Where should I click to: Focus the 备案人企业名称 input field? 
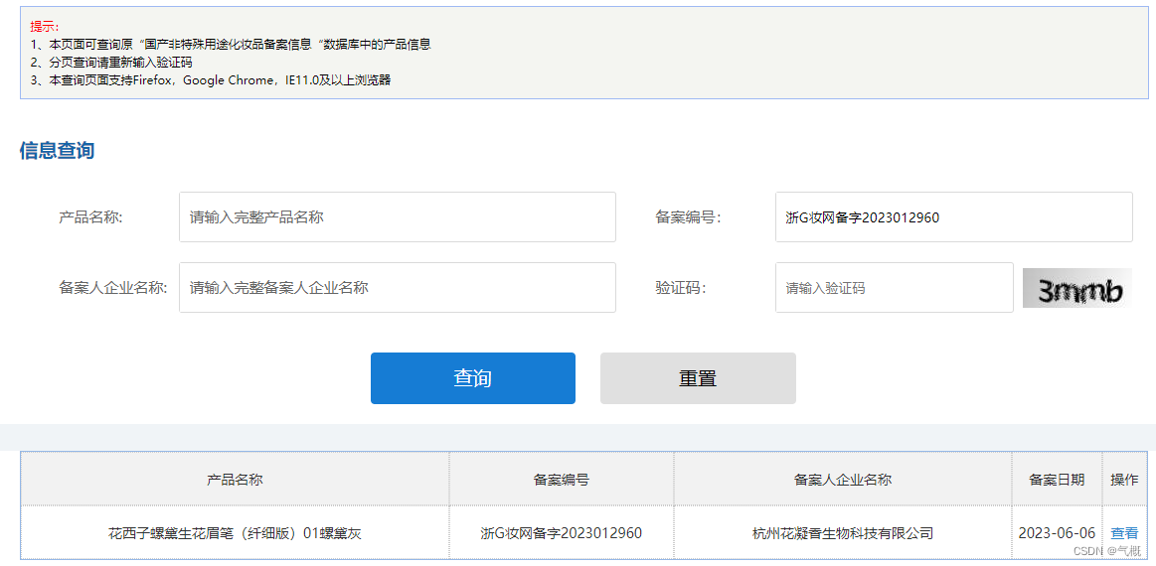tap(398, 287)
